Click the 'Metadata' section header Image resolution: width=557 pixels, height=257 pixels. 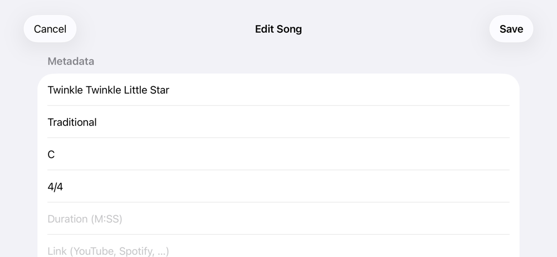71,61
